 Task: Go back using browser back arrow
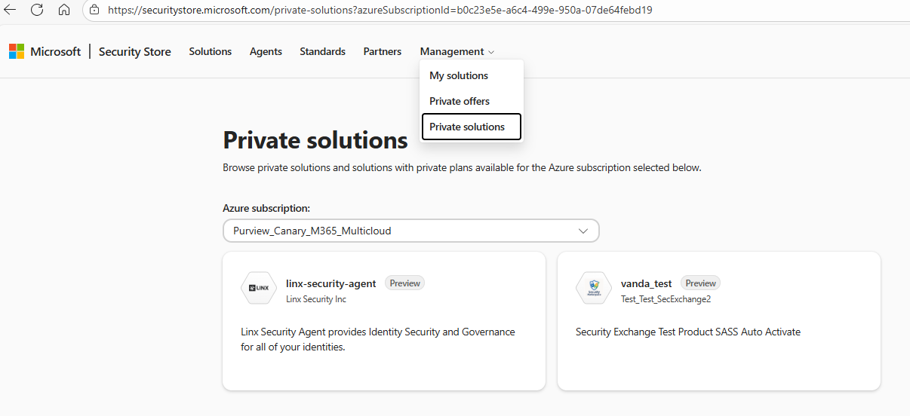[11, 10]
